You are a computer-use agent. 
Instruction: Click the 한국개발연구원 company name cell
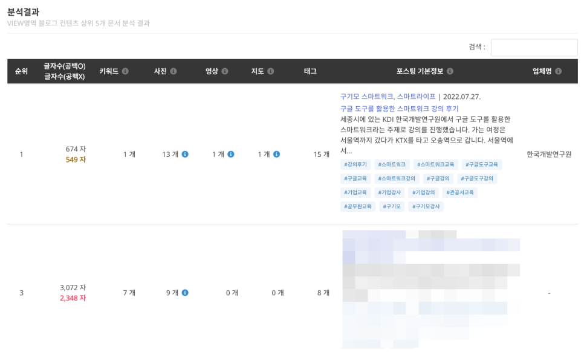pos(549,154)
